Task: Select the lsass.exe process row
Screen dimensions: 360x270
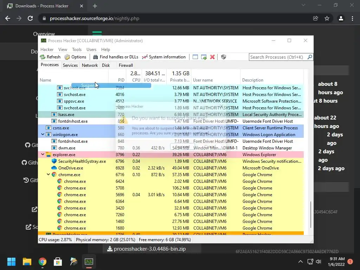Action: (x=171, y=114)
